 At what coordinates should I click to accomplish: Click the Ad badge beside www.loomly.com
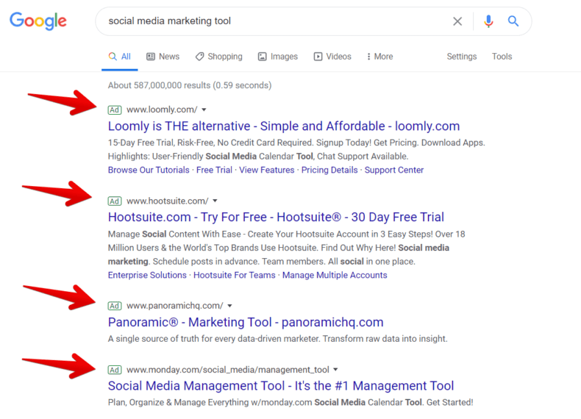click(x=115, y=110)
